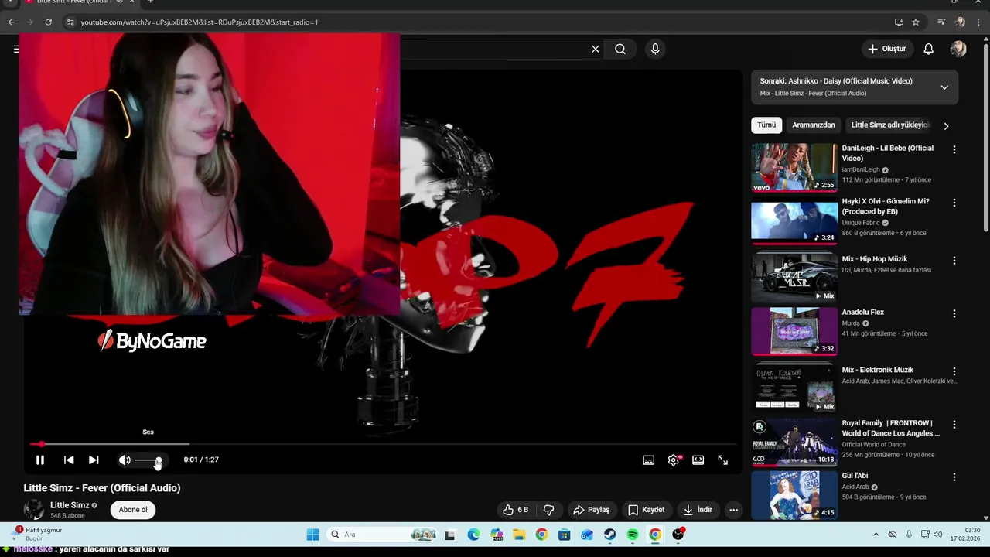Screen dimensions: 990x557
Task: Open the weather widget Hafif yağmur
Action: click(x=37, y=534)
